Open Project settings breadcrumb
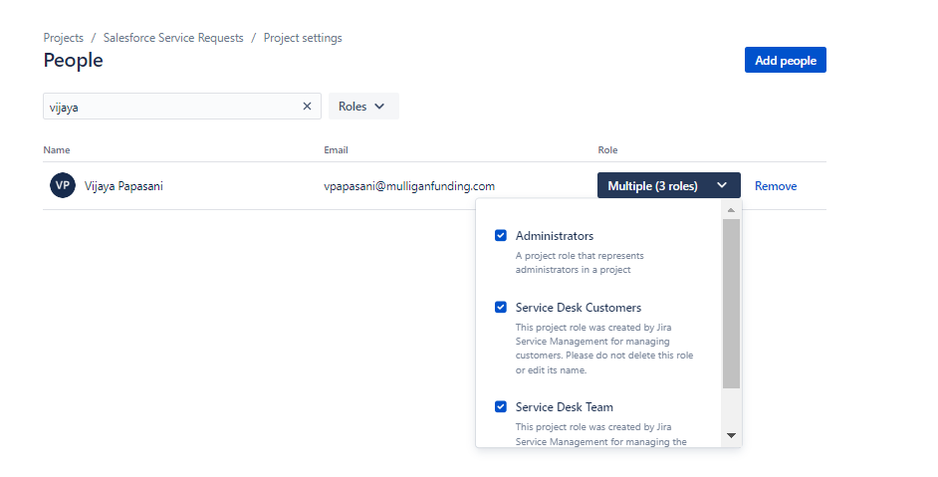The image size is (938, 477). pos(303,38)
